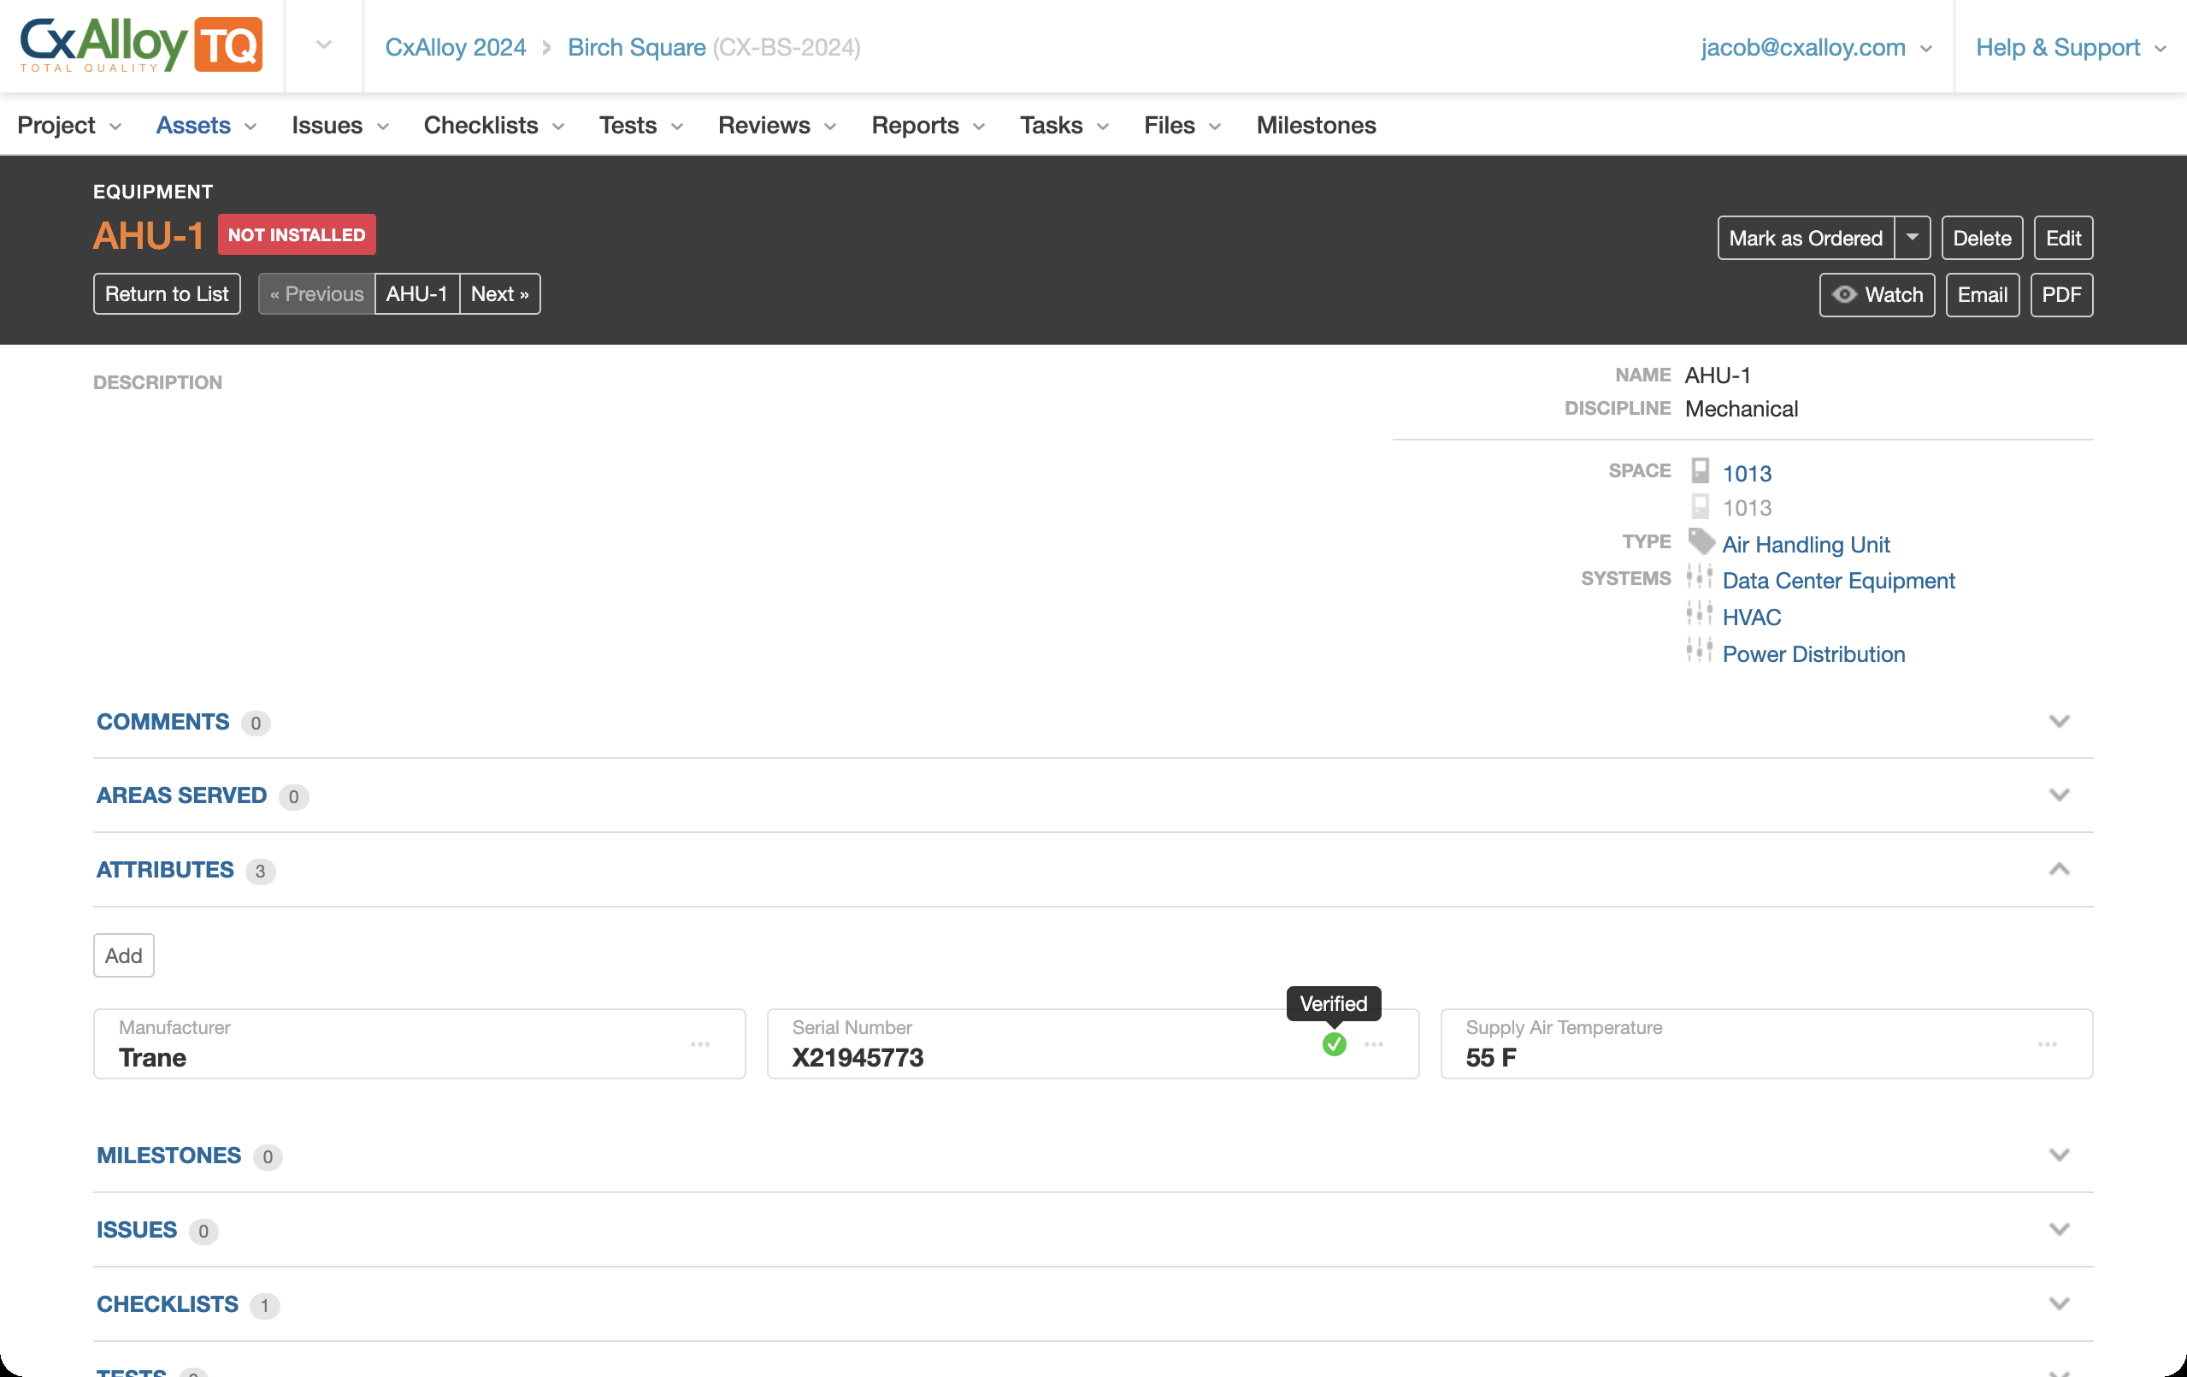Viewport: 2187px width, 1377px height.
Task: Click the CxAlloy TQ logo
Action: (142, 44)
